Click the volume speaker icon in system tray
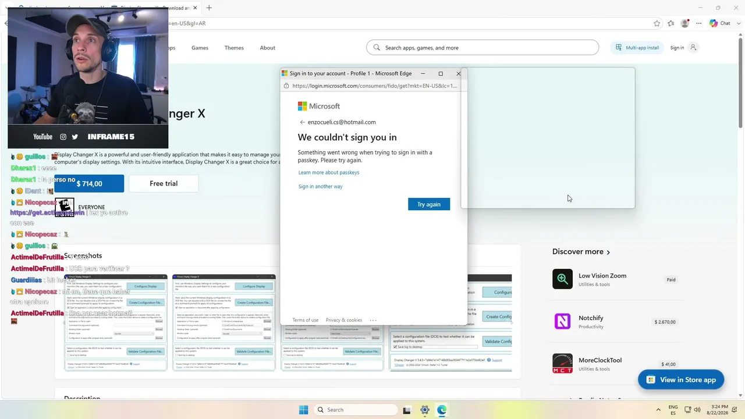Viewport: 745px width, 419px height. [697, 410]
